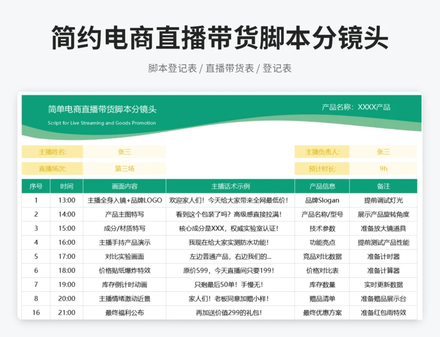Select the 赠品清单 cell
Viewport: 440px width, 337px height.
322,299
